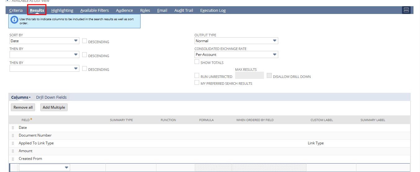Click drag handle beside Applied To Link Type
The image size is (420, 172).
[13, 143]
